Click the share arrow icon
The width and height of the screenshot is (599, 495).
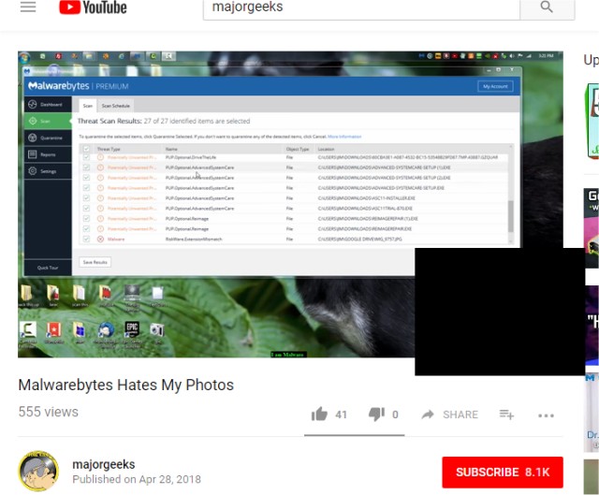pyautogui.click(x=428, y=415)
